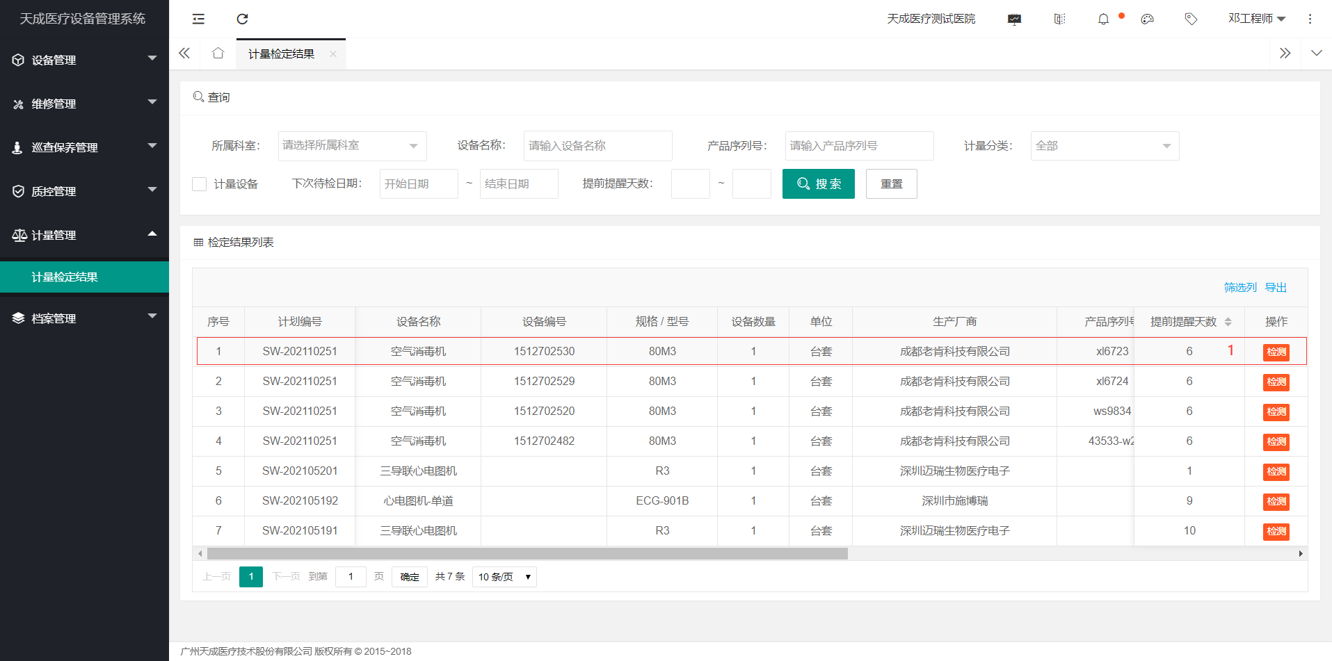This screenshot has width=1332, height=661.
Task: Click the 上一页 pagination link
Action: [x=217, y=577]
